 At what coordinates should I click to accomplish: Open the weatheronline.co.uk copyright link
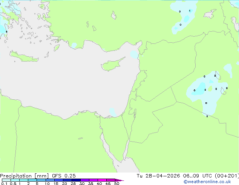207,182
